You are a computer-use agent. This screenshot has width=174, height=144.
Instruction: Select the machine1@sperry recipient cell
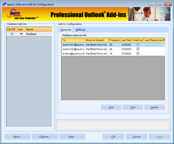(73, 45)
